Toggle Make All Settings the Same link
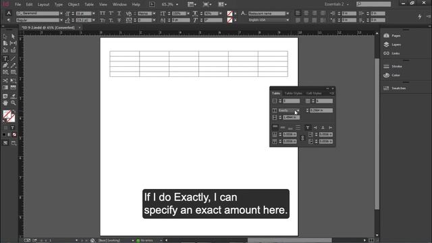The width and height of the screenshot is (432, 243). (x=302, y=138)
